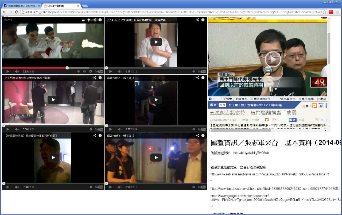Open the Chrome hamburger menu
Viewport: 342px width, 215px height.
337,12
